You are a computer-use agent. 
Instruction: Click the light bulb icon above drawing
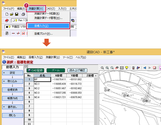coord(126,68)
